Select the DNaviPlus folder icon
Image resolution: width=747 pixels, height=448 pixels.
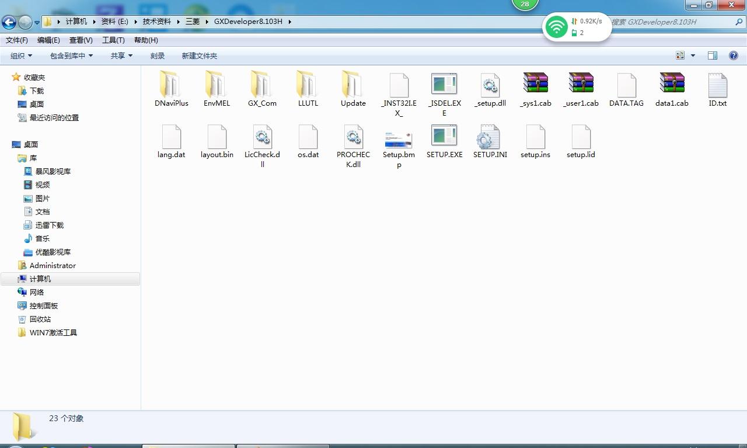[171, 85]
